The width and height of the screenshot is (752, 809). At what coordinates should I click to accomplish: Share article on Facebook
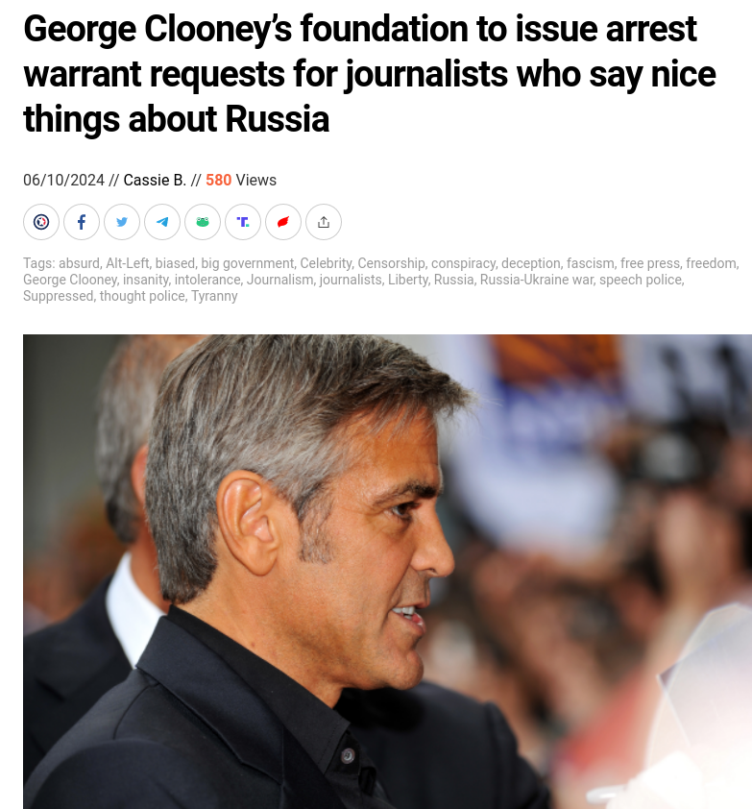[82, 222]
